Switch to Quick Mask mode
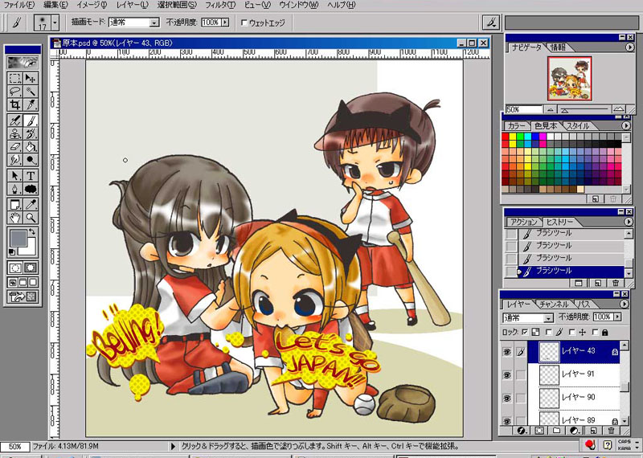The image size is (643, 458). pos(31,268)
